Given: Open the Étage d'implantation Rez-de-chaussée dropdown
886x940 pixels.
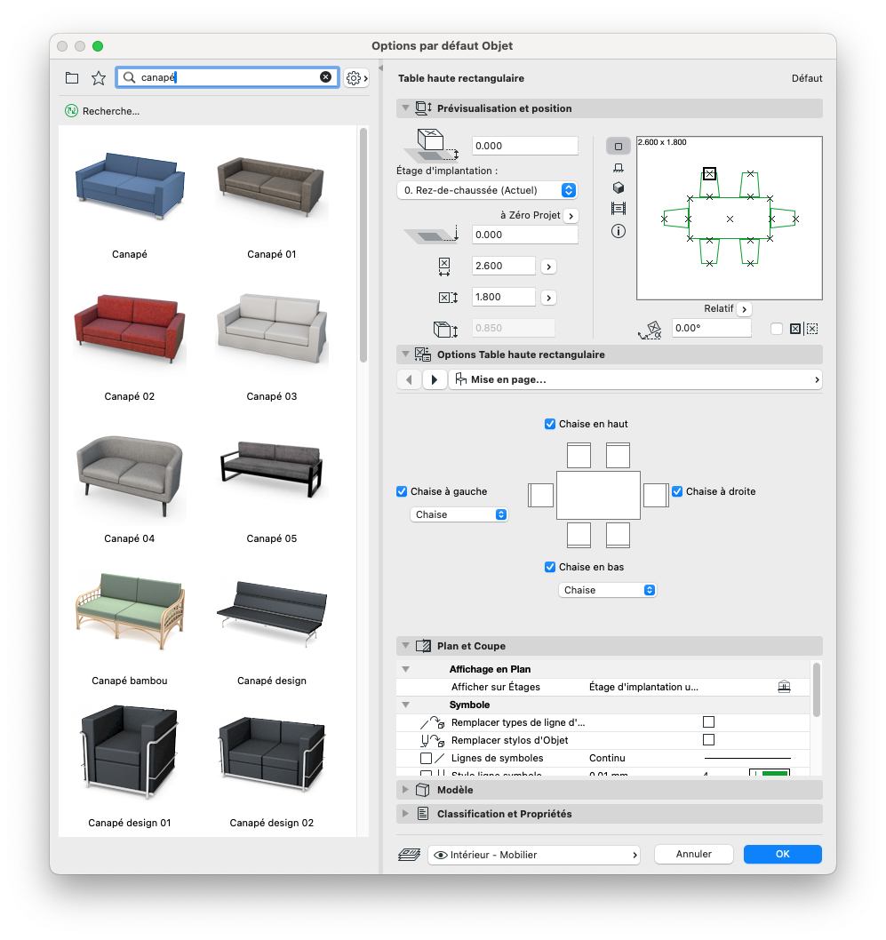Looking at the screenshot, I should coord(487,190).
